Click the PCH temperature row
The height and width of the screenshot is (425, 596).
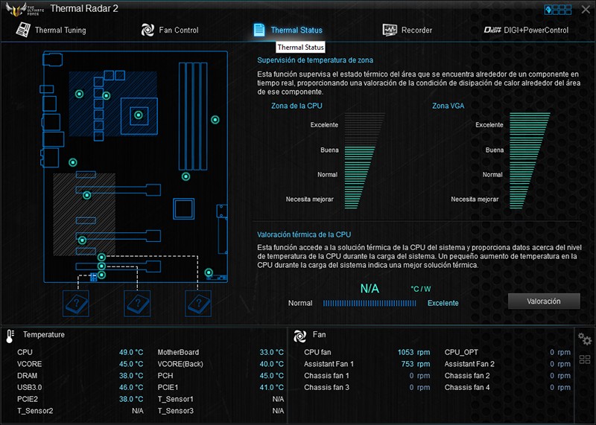(x=221, y=376)
